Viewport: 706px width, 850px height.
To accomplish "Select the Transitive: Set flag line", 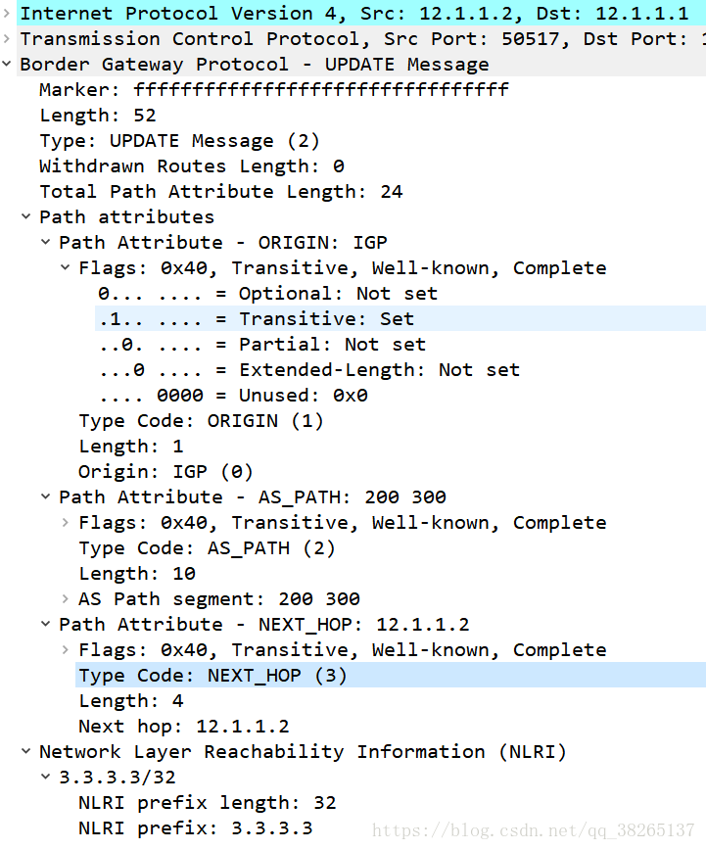I will [256, 319].
